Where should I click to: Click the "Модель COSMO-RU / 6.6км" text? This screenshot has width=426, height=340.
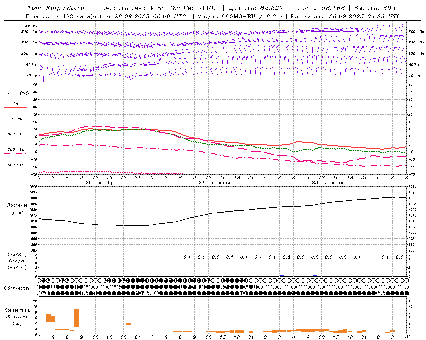[240, 16]
